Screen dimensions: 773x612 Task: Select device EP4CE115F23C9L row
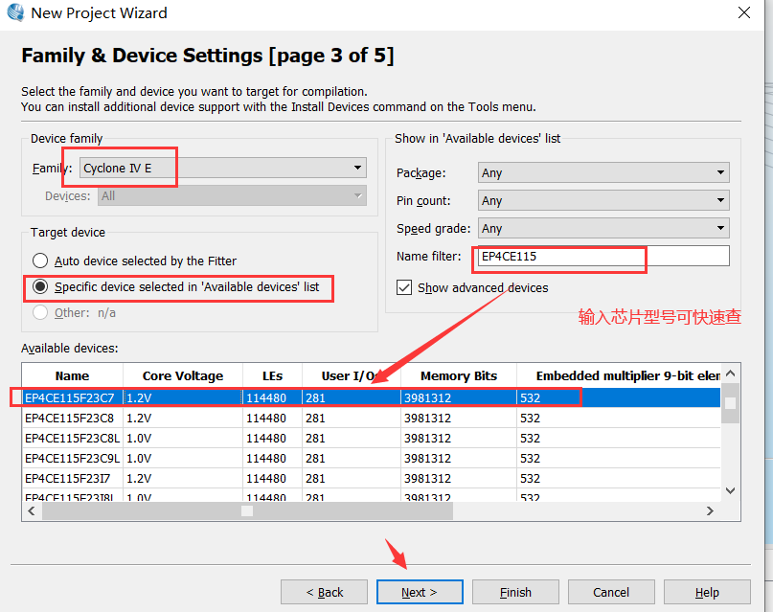pos(371,458)
